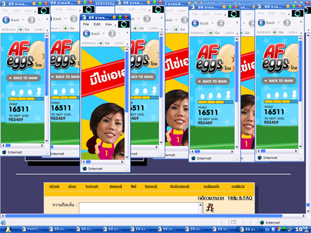Viewport: 311px width, 233px height.
Task: Click the Back arrow in the frontmost window
Action: (87, 34)
